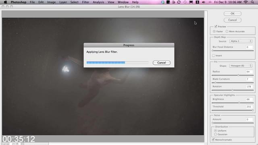Click the Blur Focal Distance value field

point(249,47)
